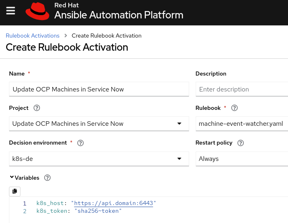Click the Decision environment label
This screenshot has width=288, height=223.
click(x=38, y=143)
